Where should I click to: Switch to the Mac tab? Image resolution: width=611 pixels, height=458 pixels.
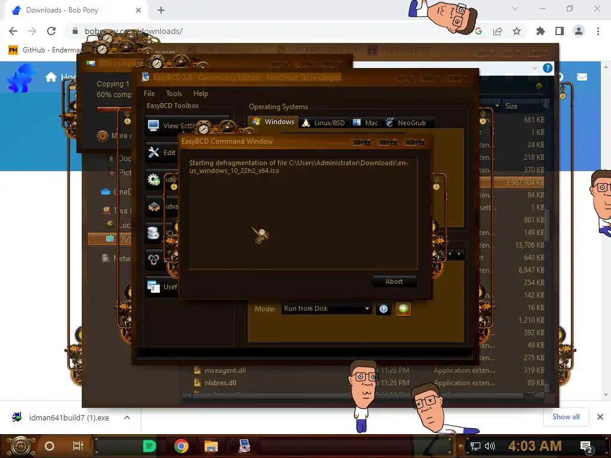365,123
